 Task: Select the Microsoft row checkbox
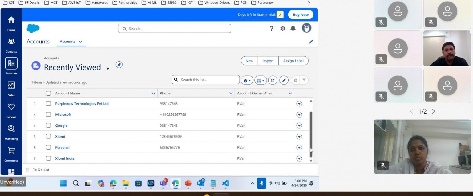pyautogui.click(x=48, y=114)
